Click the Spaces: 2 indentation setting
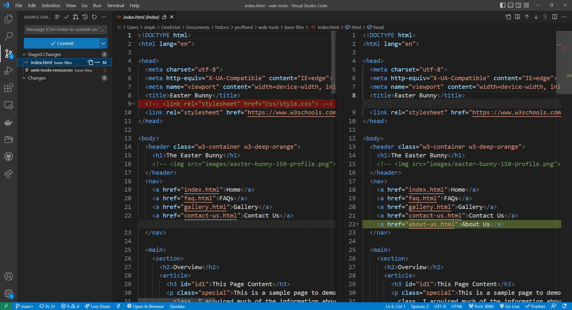 (x=420, y=306)
